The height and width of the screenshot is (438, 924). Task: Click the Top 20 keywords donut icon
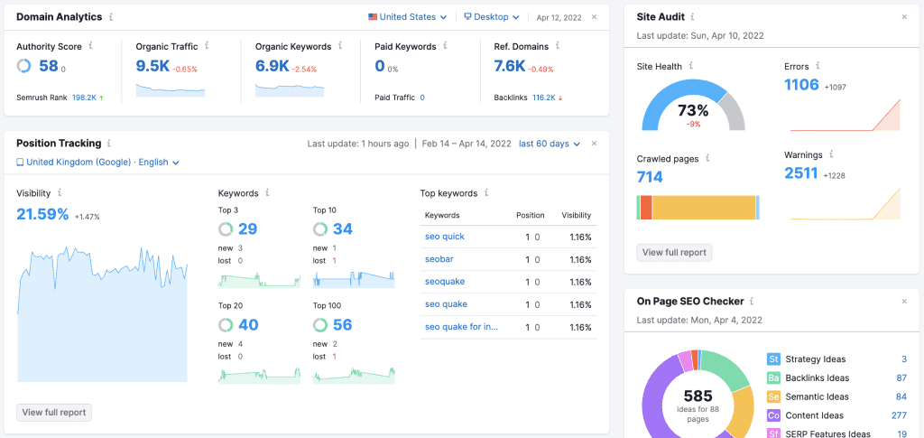click(x=225, y=325)
